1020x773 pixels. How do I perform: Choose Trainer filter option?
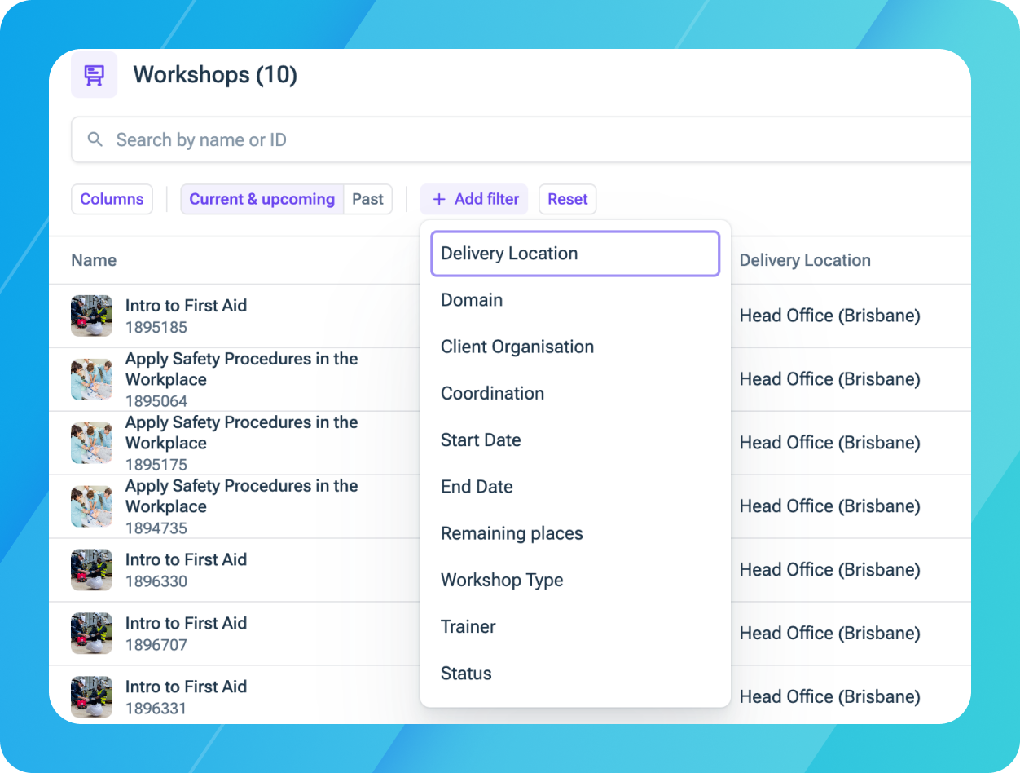point(575,627)
